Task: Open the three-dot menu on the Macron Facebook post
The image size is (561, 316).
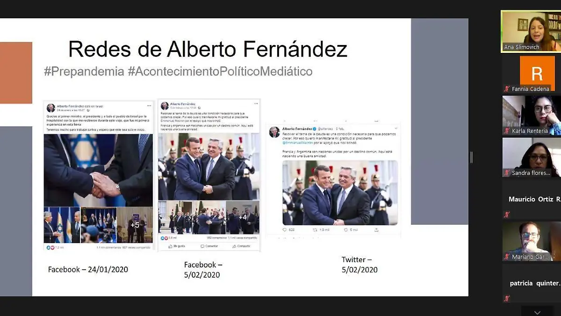Action: pyautogui.click(x=256, y=103)
